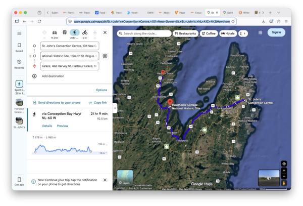Click the Sign in button
The image size is (303, 206).
coord(276,32)
